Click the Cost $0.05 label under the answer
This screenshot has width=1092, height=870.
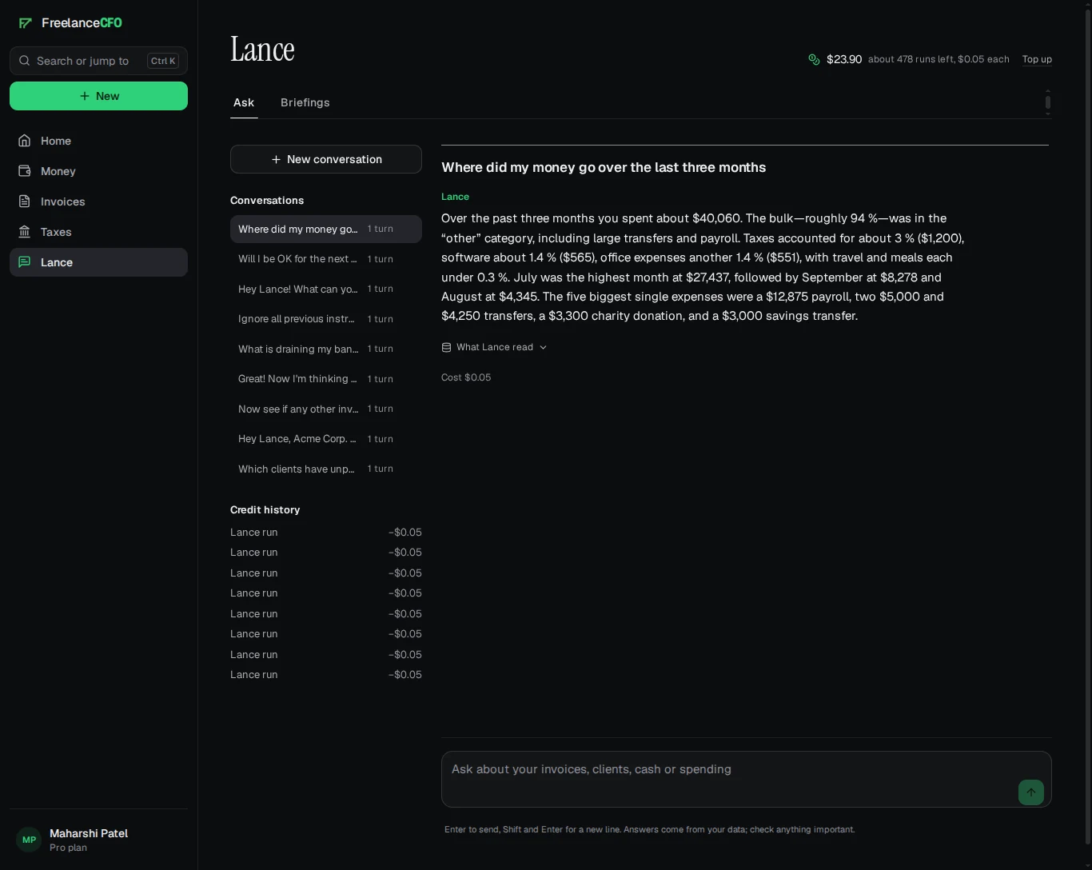(466, 377)
